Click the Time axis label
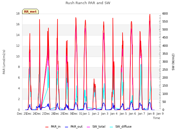Screen dimensions: 177x132 point(157,118)
